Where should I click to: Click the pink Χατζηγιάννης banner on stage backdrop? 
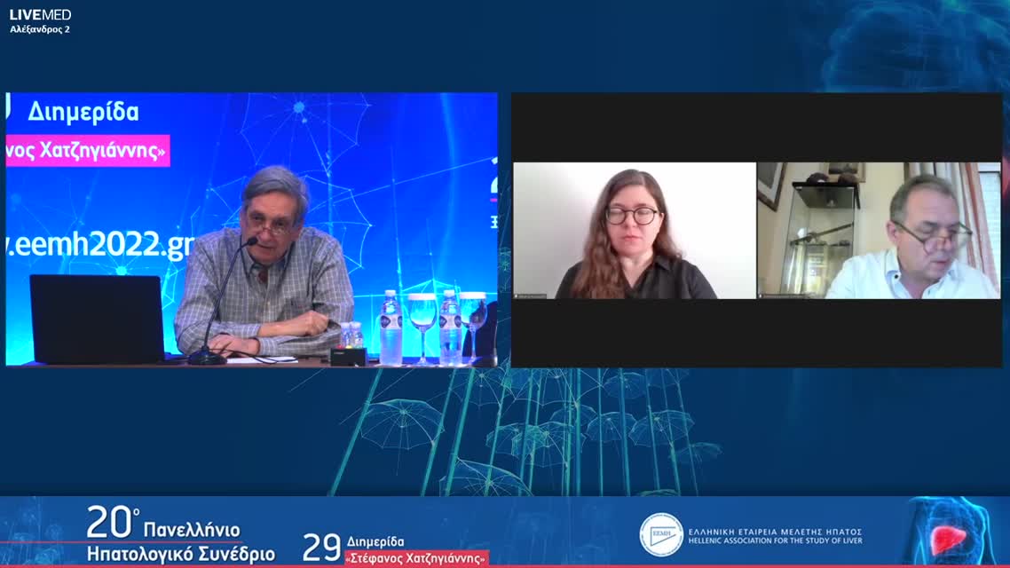[x=86, y=151]
